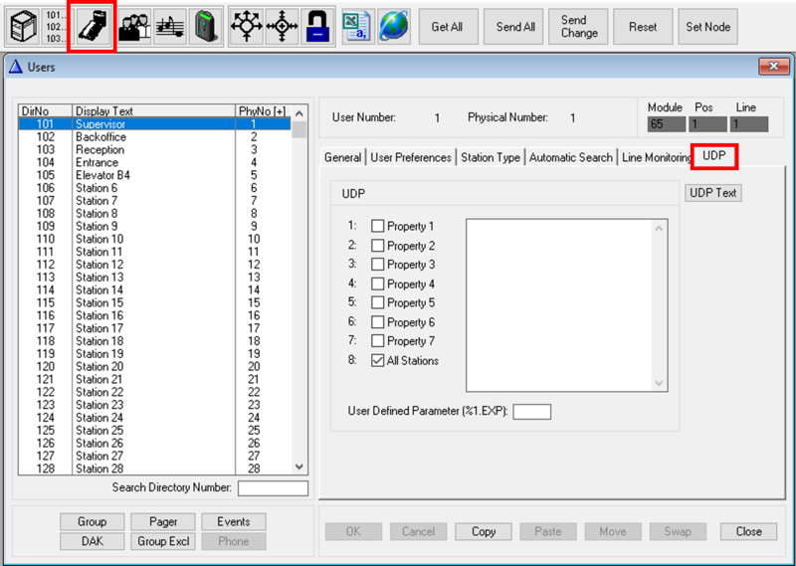Screen dimensions: 796x566
Task: Select the Station 28 row
Action: (154, 469)
